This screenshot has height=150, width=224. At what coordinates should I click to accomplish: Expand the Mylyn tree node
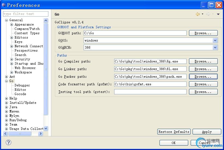point(7,116)
